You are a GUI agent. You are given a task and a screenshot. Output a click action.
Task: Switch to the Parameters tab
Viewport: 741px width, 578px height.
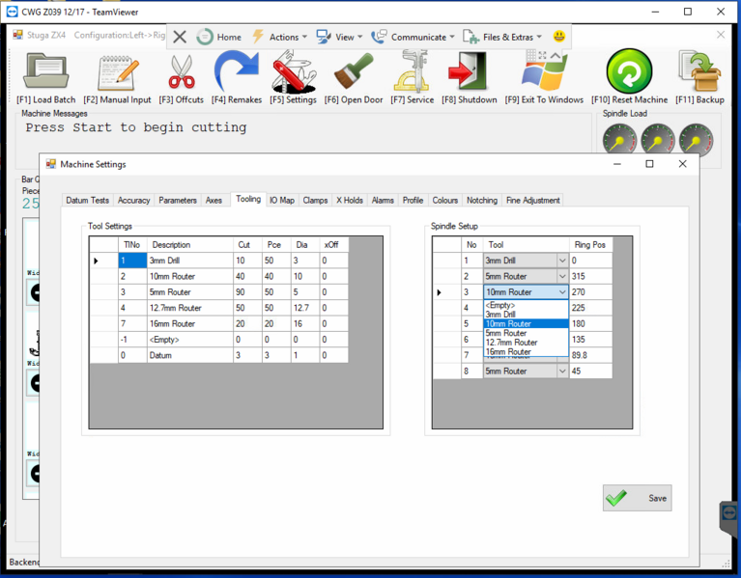tap(178, 200)
